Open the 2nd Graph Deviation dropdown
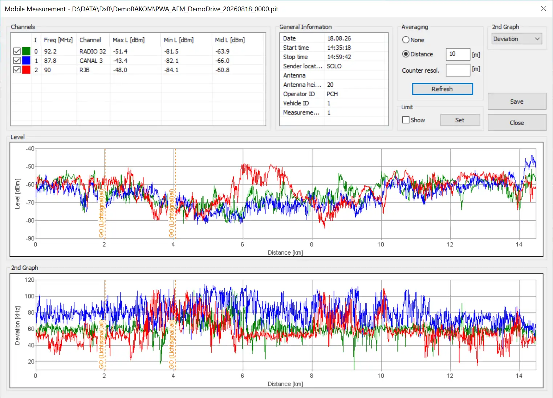Screen dimensions: 553x398 click(x=517, y=39)
